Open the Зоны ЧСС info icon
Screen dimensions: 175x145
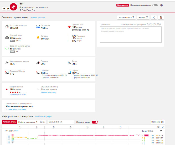[152, 131]
